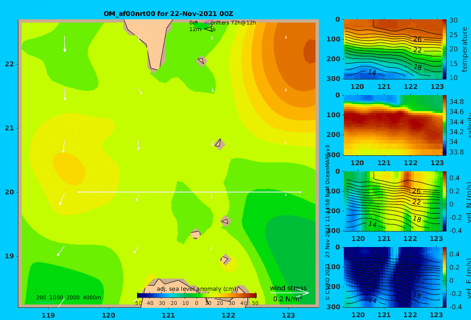Click the 18 contour label in vel. E panel

[x=417, y=296]
